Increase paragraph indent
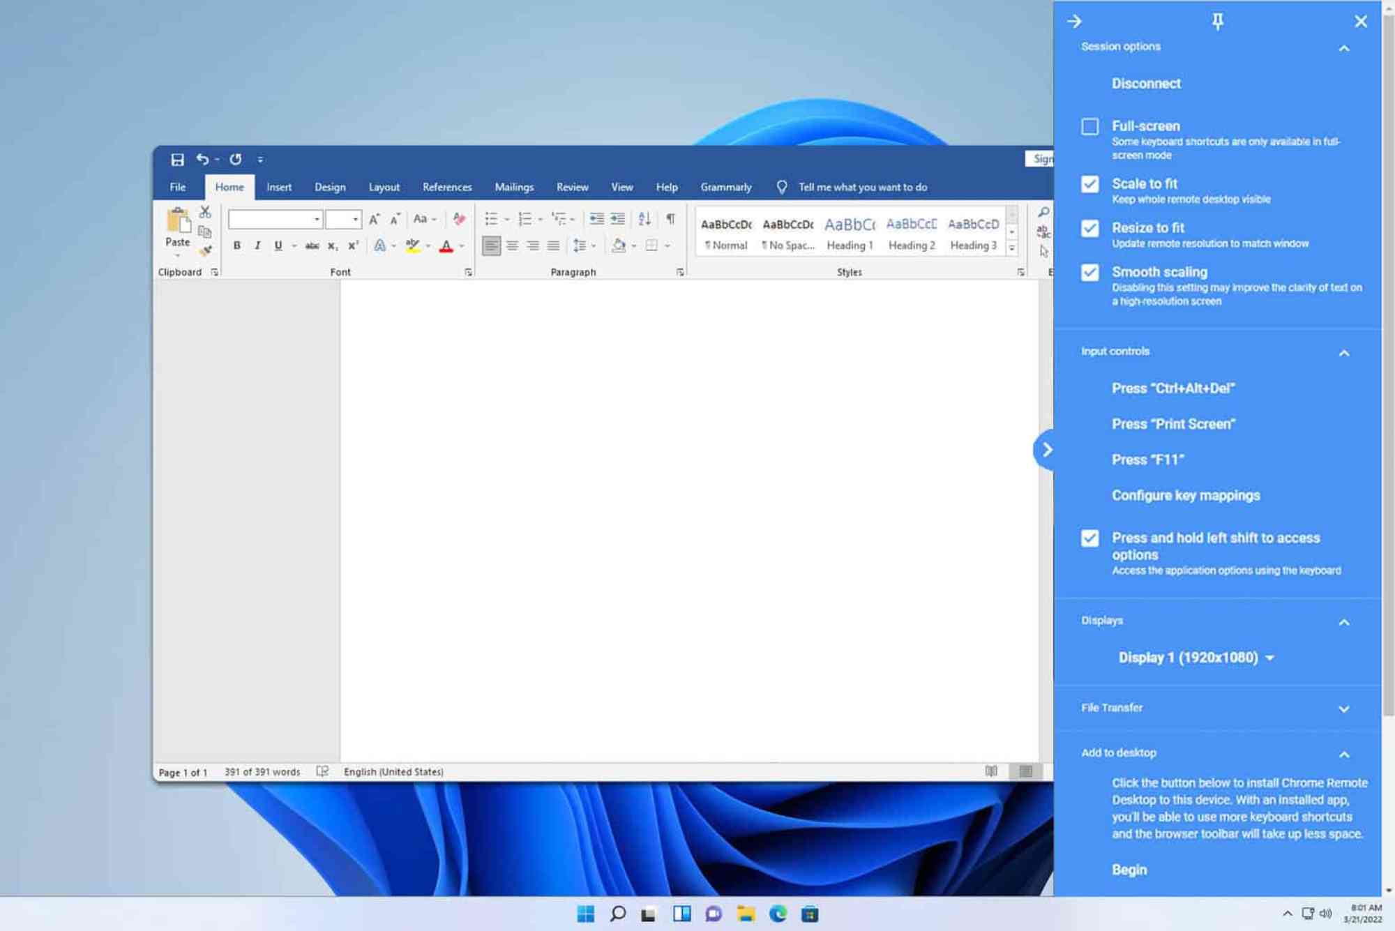 [x=617, y=219]
